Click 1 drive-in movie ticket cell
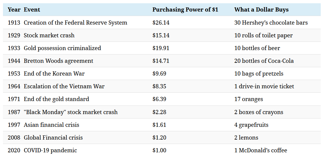The width and height of the screenshot is (324, 160). click(264, 86)
